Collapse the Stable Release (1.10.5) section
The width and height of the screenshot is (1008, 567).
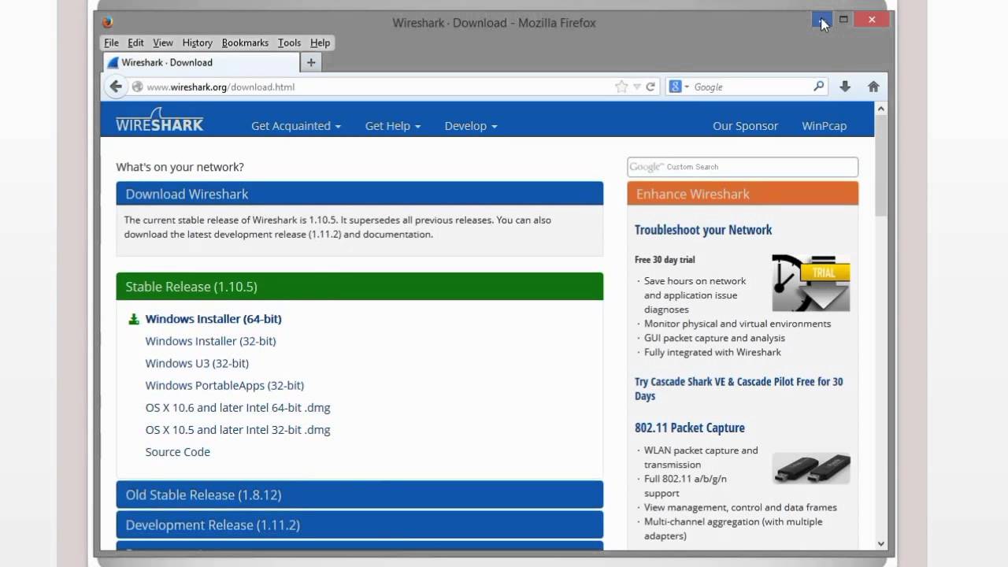point(360,287)
